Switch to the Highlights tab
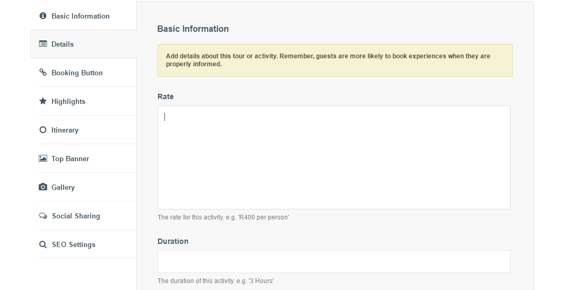The height and width of the screenshot is (290, 570). pyautogui.click(x=68, y=101)
